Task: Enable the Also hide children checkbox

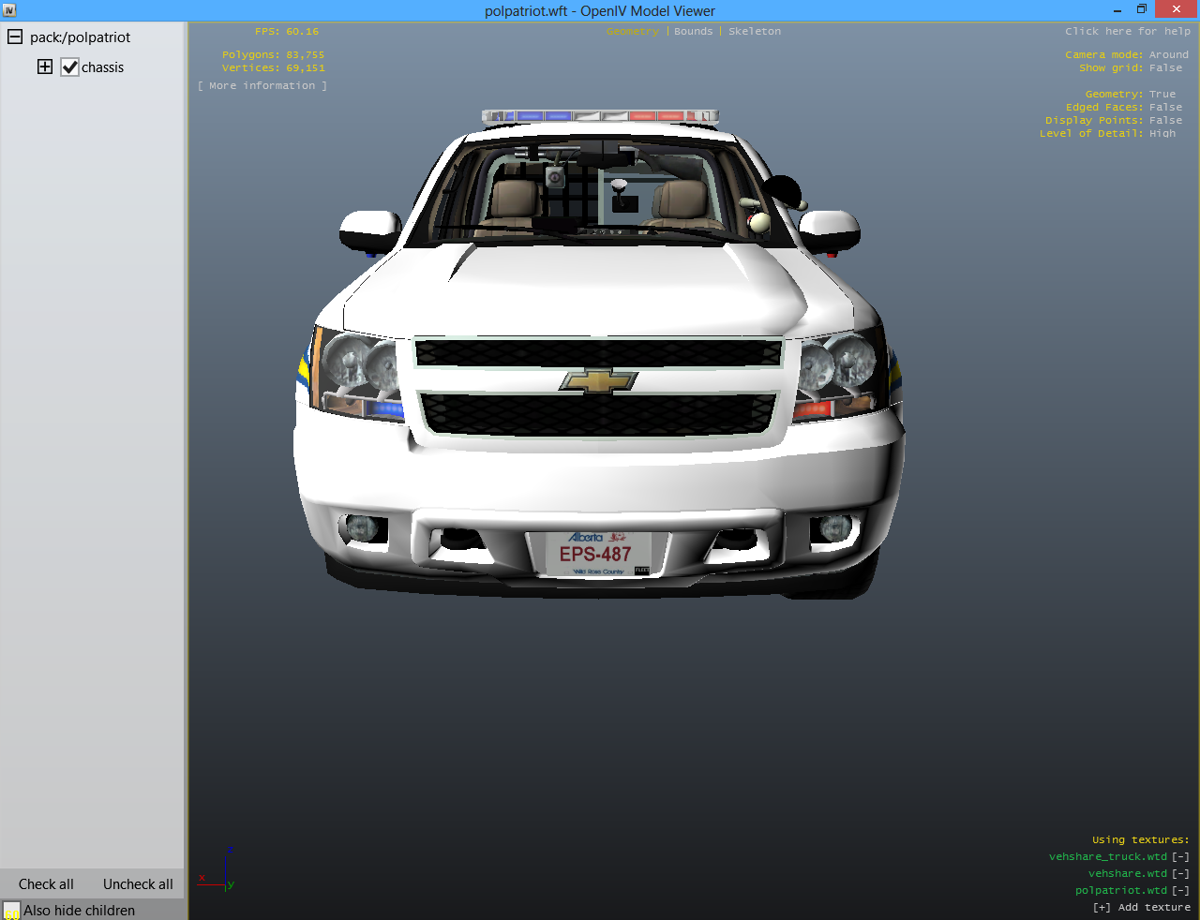Action: [11, 911]
